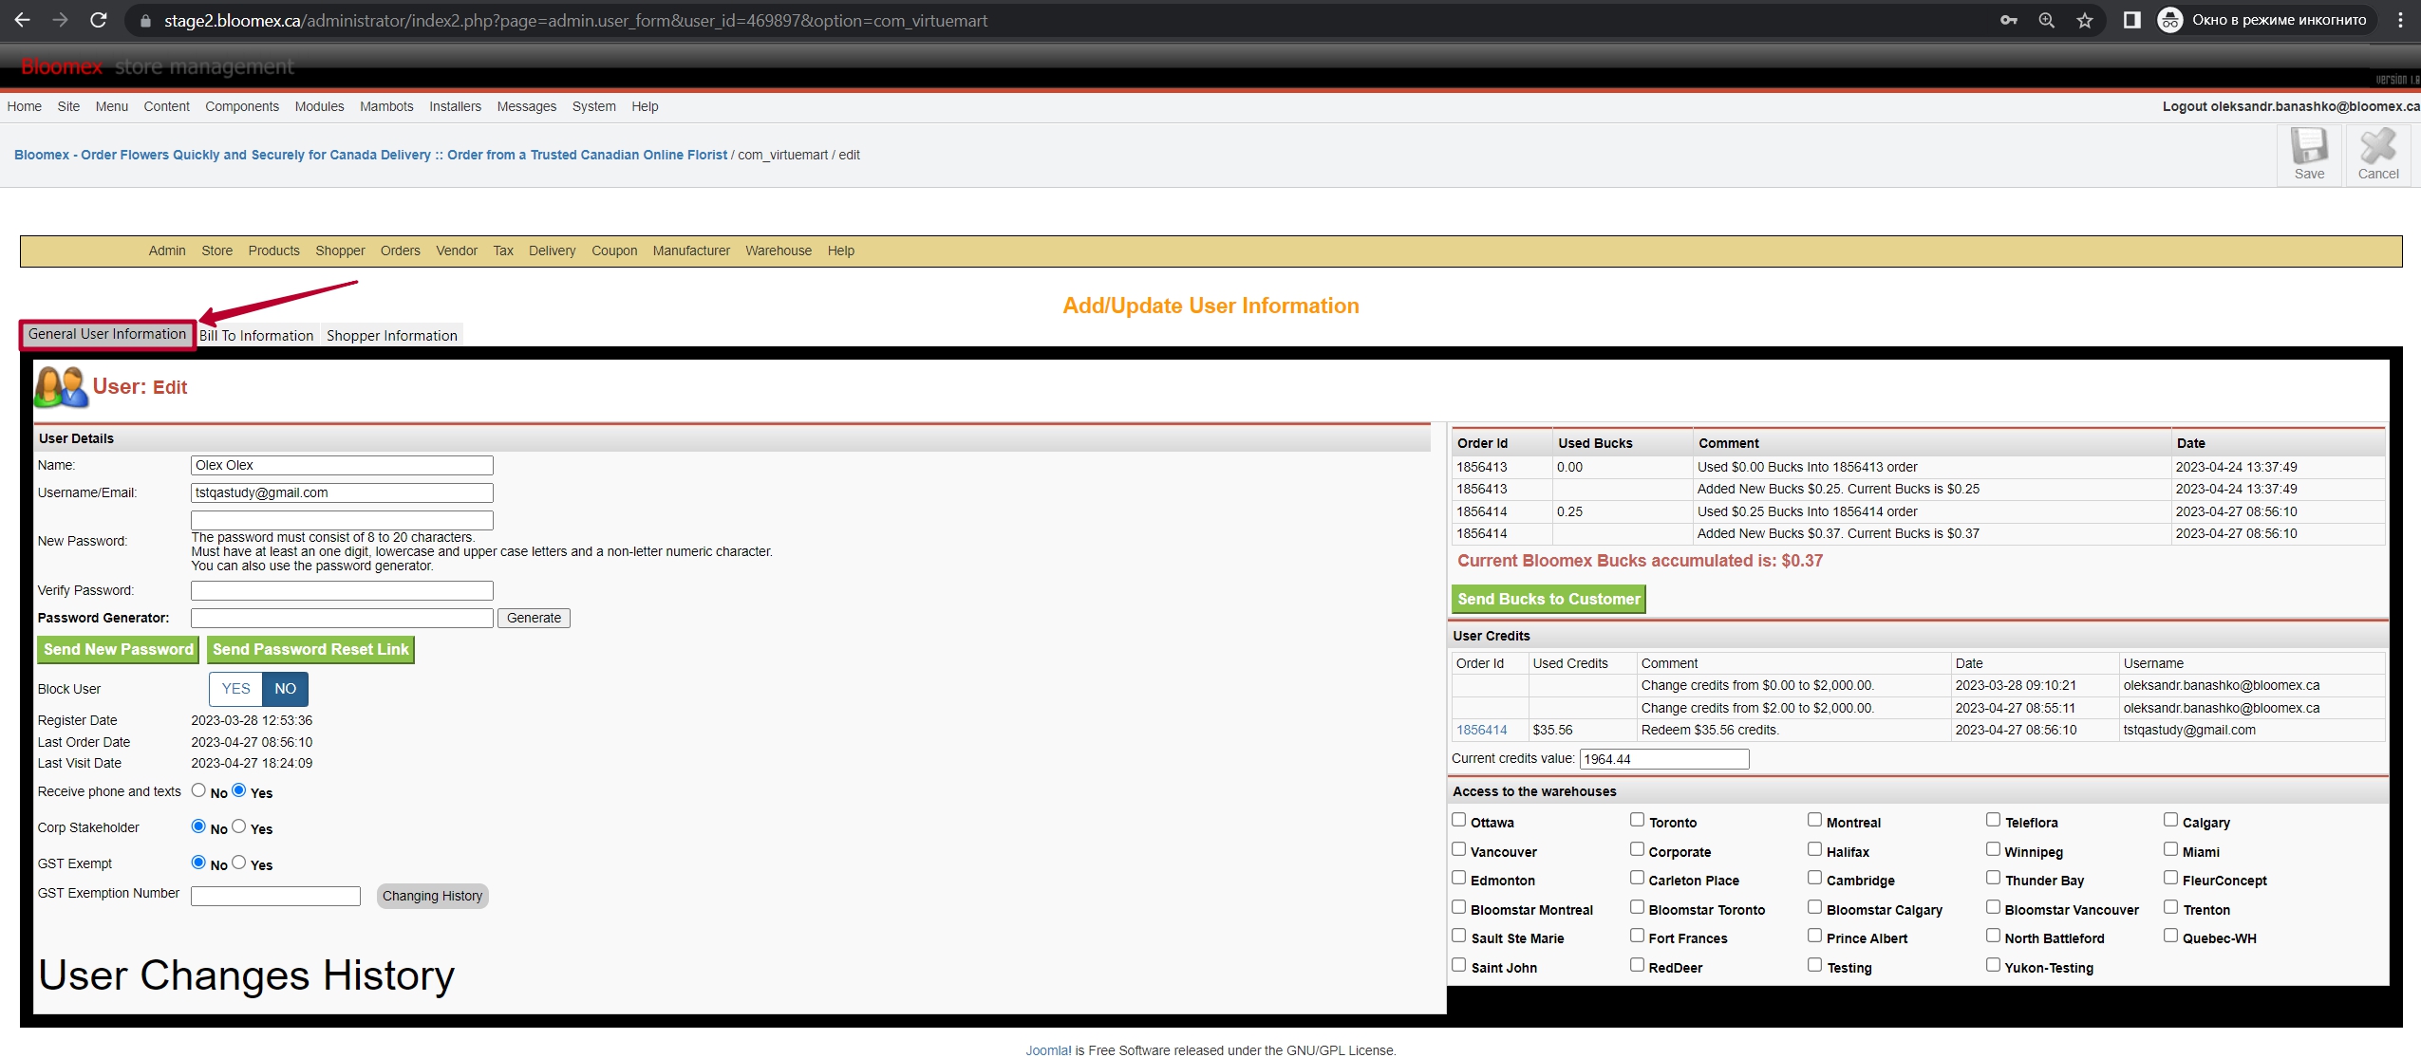Open the Shopper Information tab
Image resolution: width=2421 pixels, height=1058 pixels.
pos(392,336)
